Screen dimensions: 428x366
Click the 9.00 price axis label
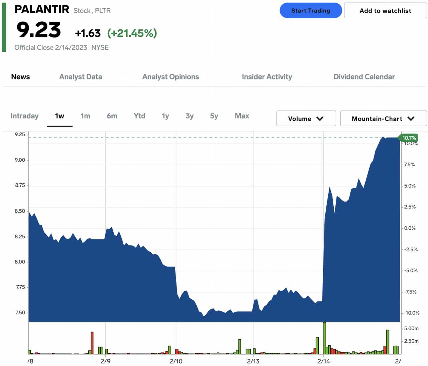(20, 160)
